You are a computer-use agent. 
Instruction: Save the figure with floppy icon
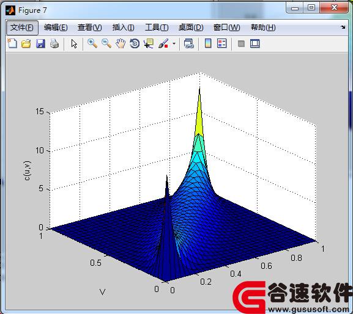tap(40, 43)
